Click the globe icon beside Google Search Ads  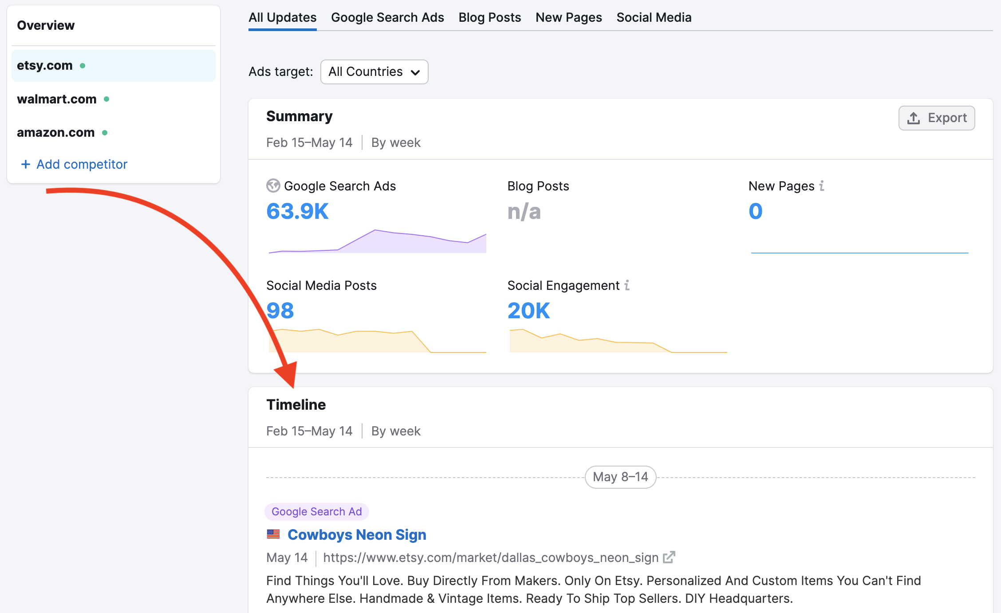273,186
